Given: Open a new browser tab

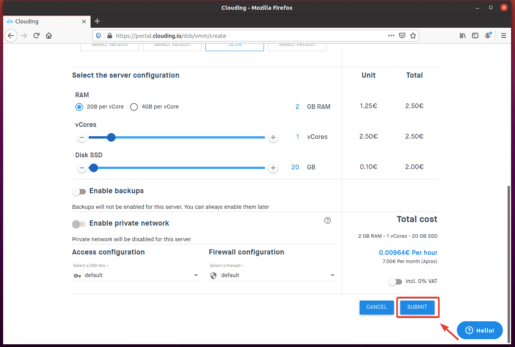Looking at the screenshot, I should [98, 21].
